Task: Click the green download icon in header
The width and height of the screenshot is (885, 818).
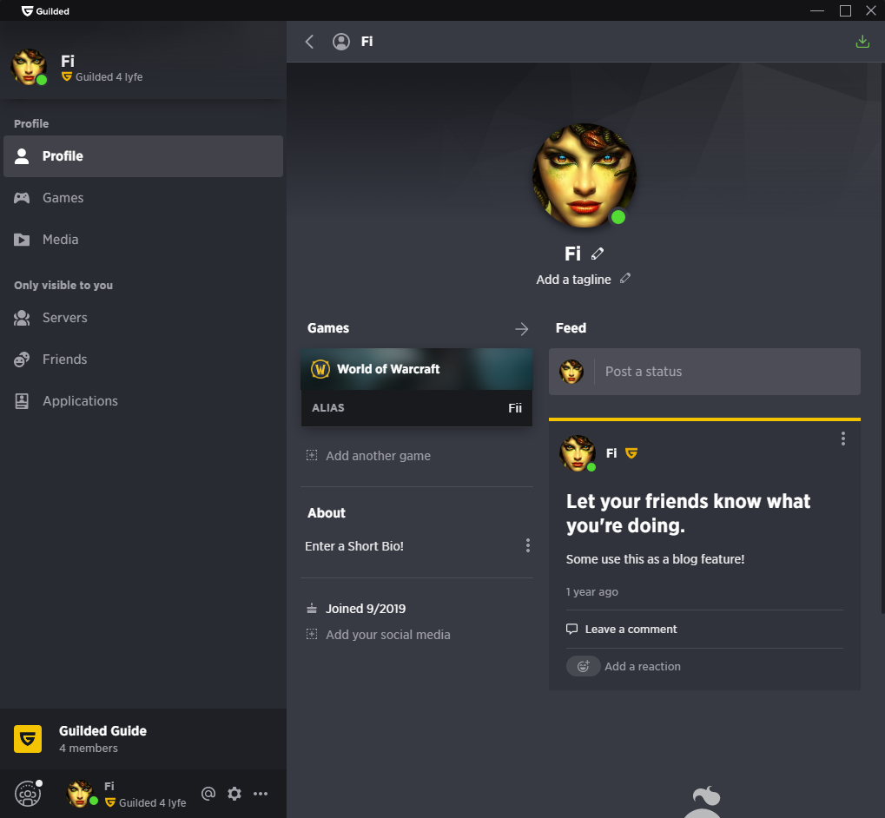Action: [x=862, y=41]
